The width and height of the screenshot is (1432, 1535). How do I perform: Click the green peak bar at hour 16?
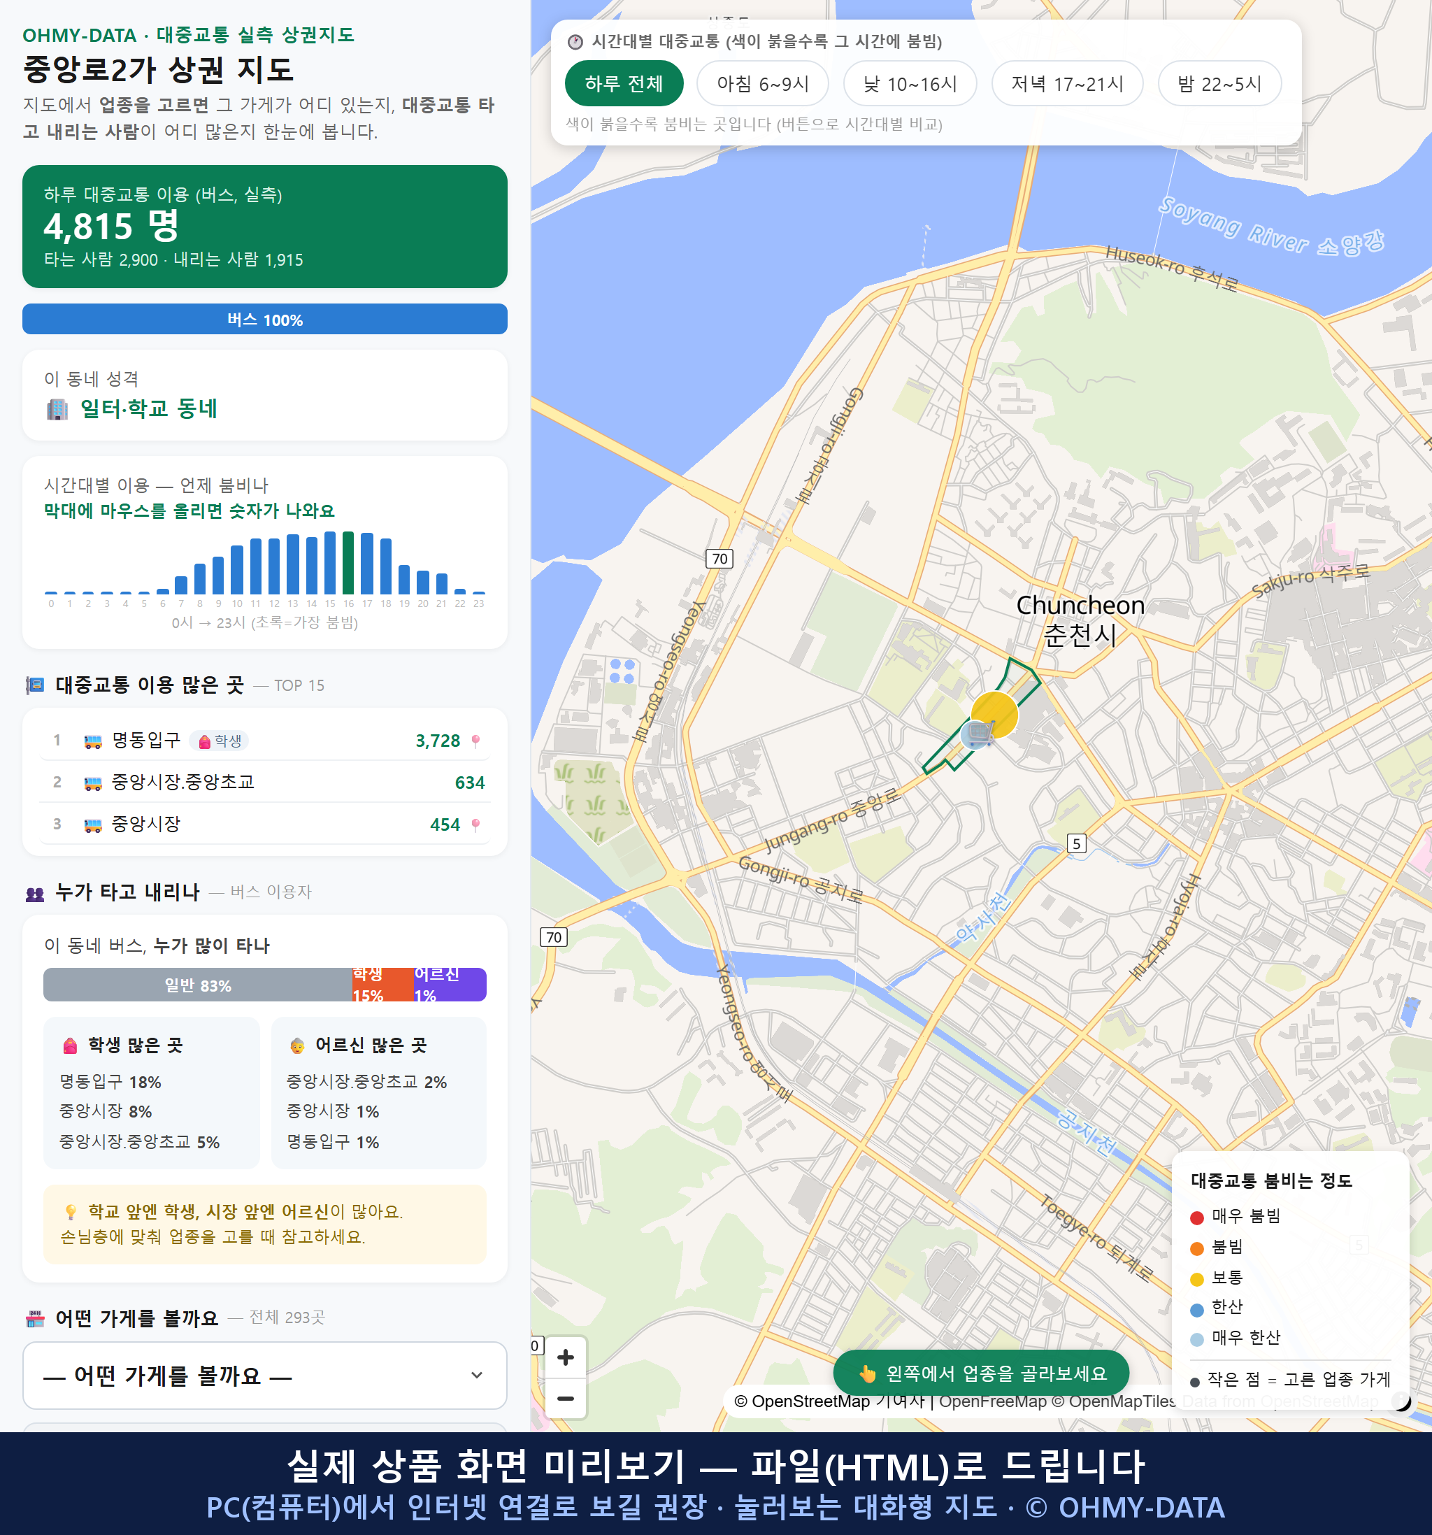348,563
